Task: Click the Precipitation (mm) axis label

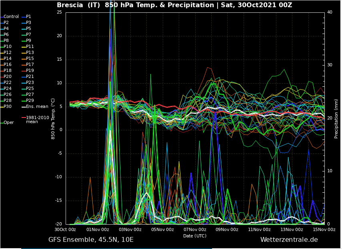Action: coord(336,119)
